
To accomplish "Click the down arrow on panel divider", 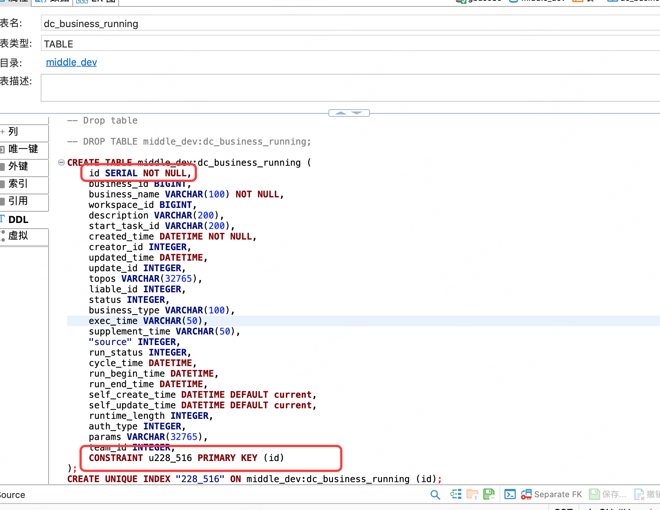I will (x=357, y=113).
